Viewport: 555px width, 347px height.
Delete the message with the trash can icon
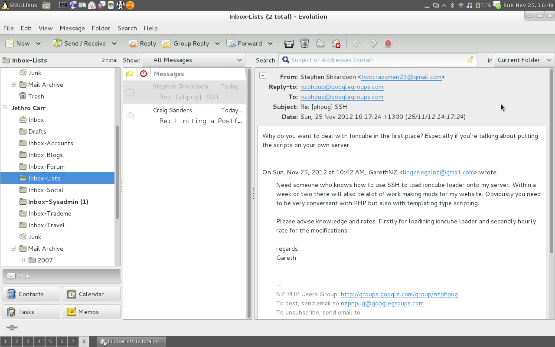[304, 43]
